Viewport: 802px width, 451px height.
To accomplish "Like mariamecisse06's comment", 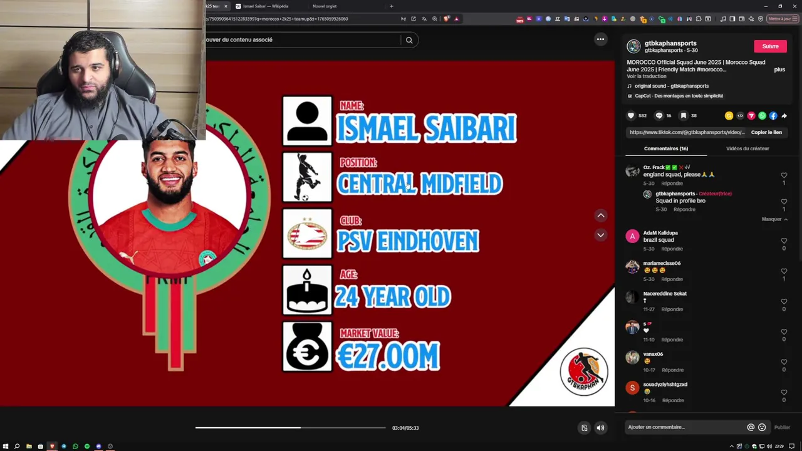I will pyautogui.click(x=784, y=271).
